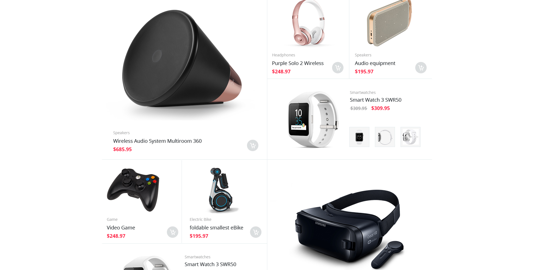Select black Apple watch face thumbnail
The height and width of the screenshot is (270, 534).
pyautogui.click(x=359, y=137)
